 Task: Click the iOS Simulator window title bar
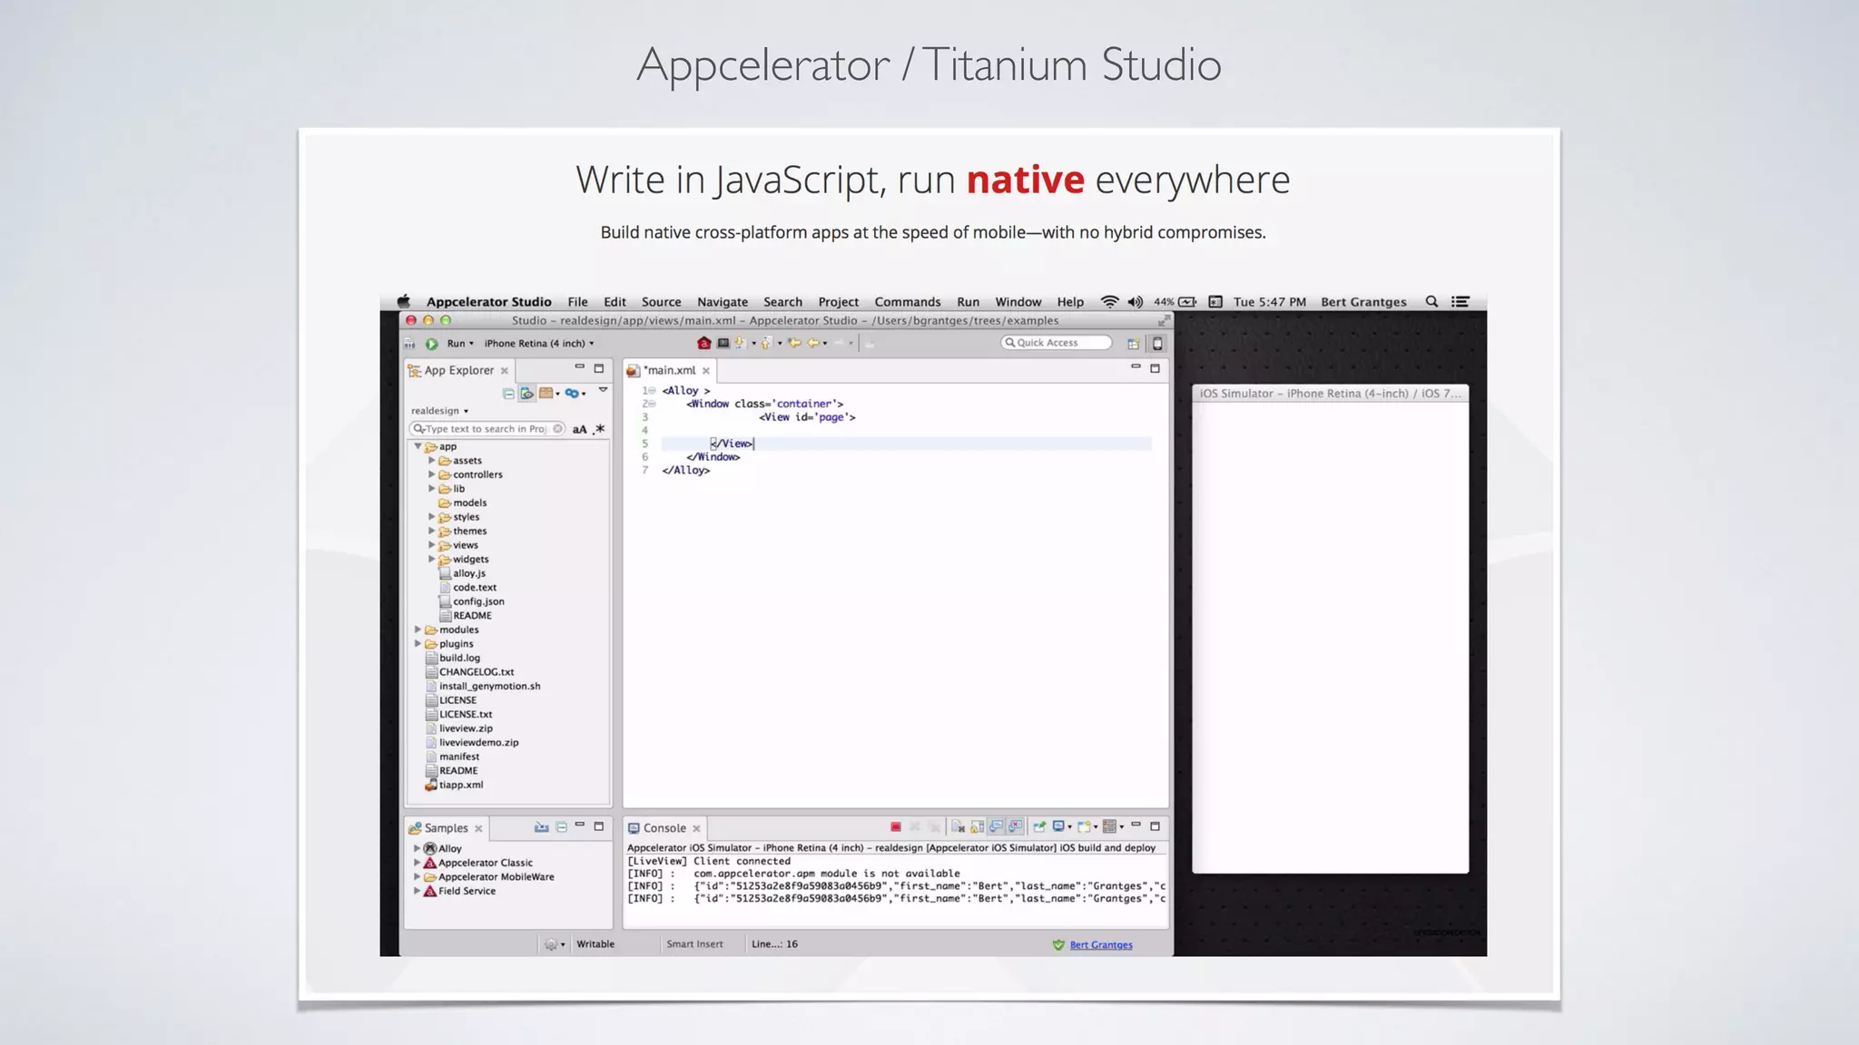(1330, 394)
